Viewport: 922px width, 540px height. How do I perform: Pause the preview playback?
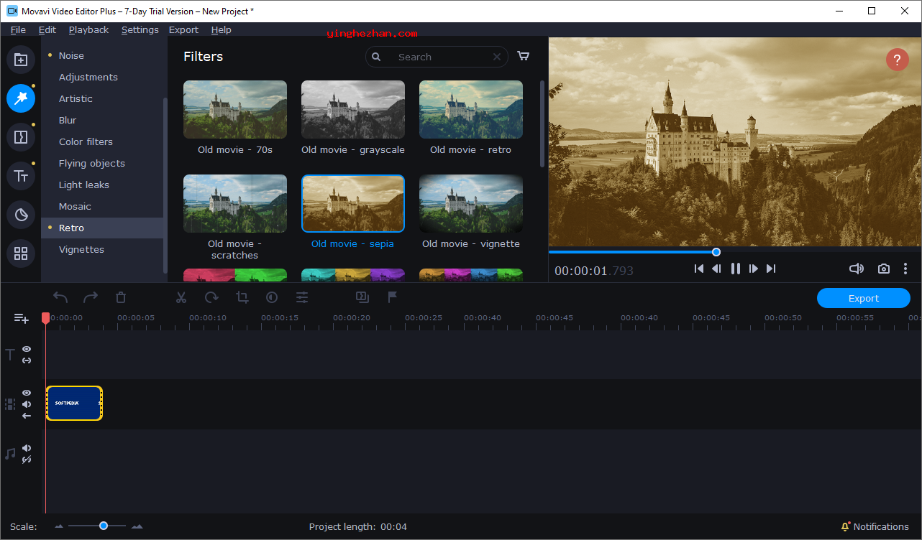[x=736, y=269]
